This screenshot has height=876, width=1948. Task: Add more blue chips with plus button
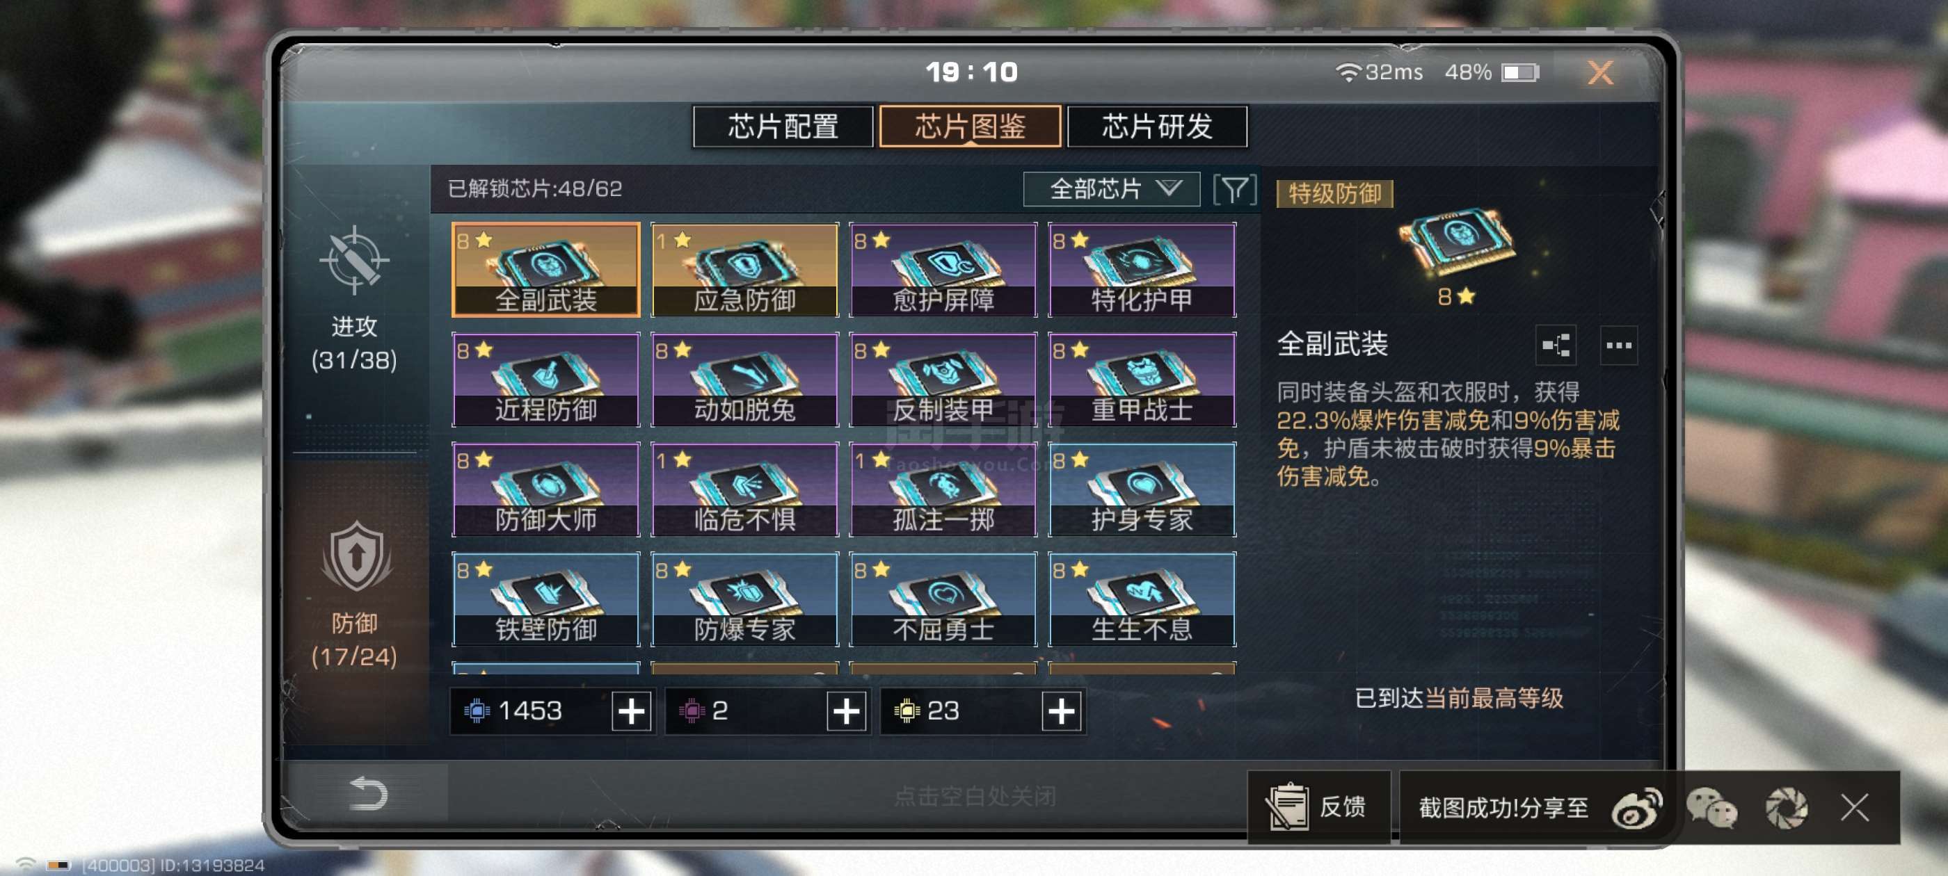[x=632, y=711]
